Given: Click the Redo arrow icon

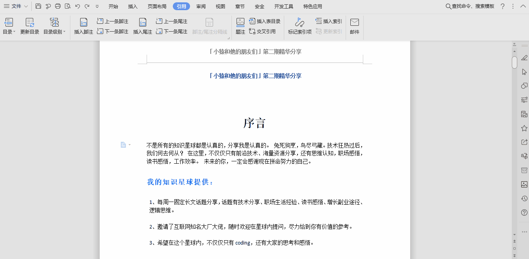Looking at the screenshot, I should point(87,6).
